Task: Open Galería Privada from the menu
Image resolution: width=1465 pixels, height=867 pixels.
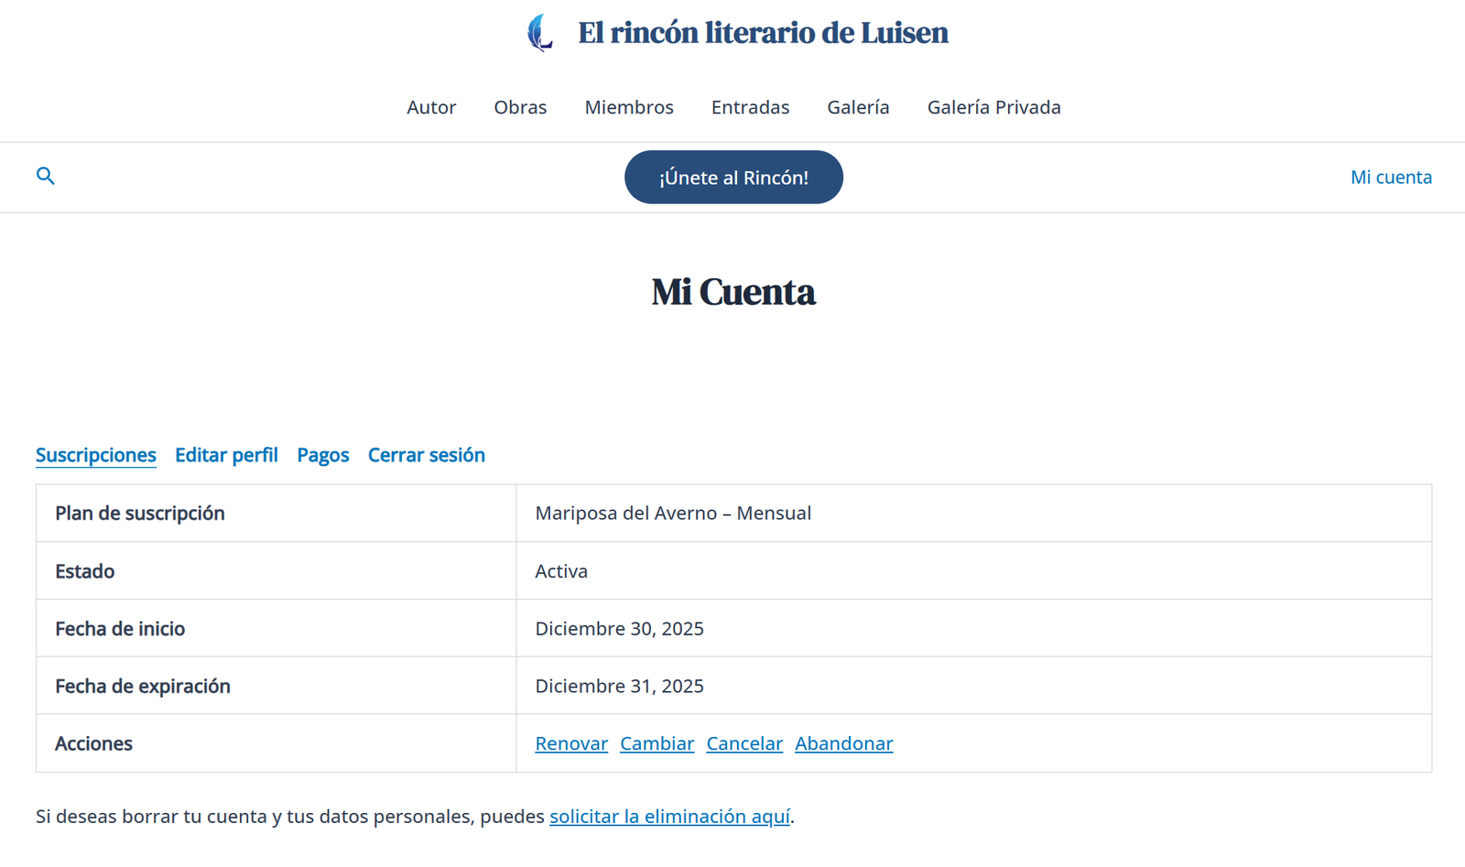Action: (993, 107)
